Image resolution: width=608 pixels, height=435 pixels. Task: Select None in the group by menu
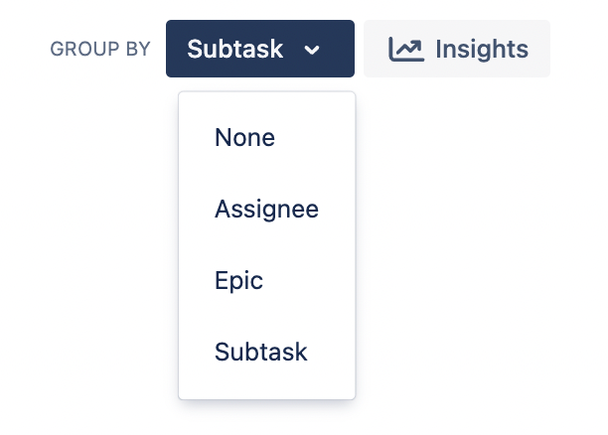click(267, 137)
